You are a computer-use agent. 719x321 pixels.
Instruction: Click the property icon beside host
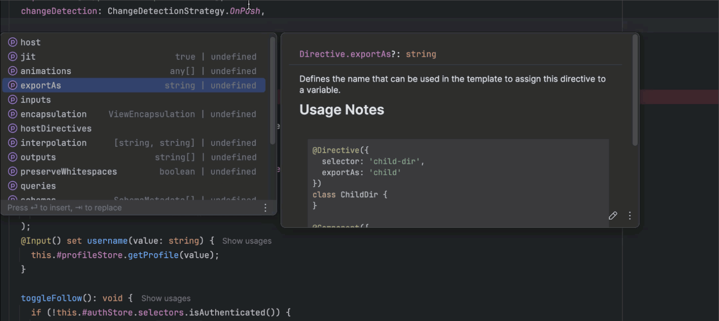coord(13,42)
